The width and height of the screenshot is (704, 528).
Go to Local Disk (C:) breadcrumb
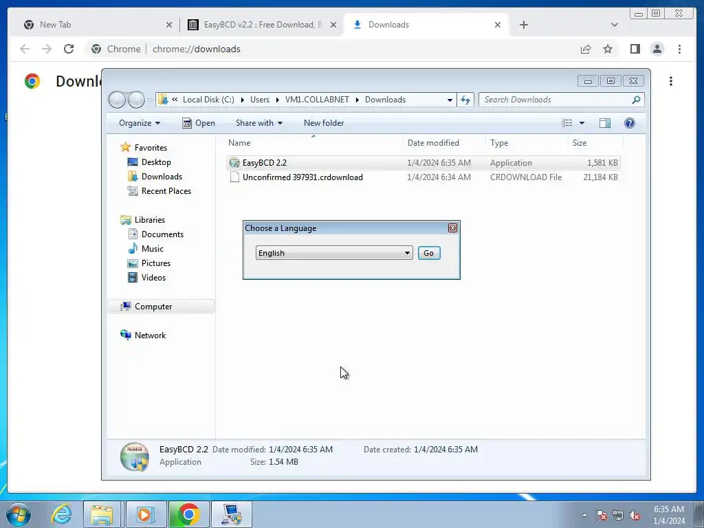[208, 100]
